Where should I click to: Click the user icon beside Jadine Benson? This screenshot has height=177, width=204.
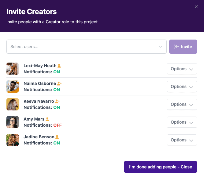pyautogui.click(x=57, y=137)
